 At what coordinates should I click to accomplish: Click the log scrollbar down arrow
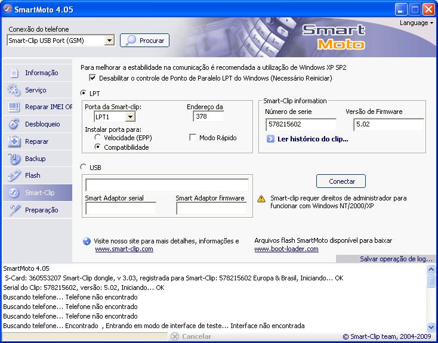[431, 326]
